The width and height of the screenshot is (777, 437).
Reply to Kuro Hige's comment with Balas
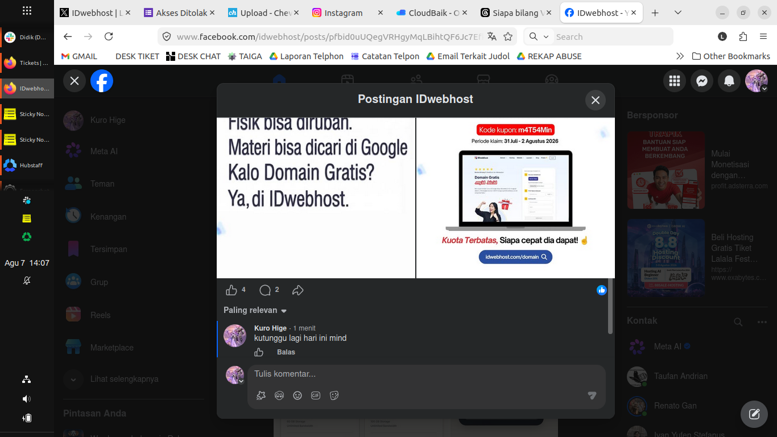pyautogui.click(x=286, y=352)
